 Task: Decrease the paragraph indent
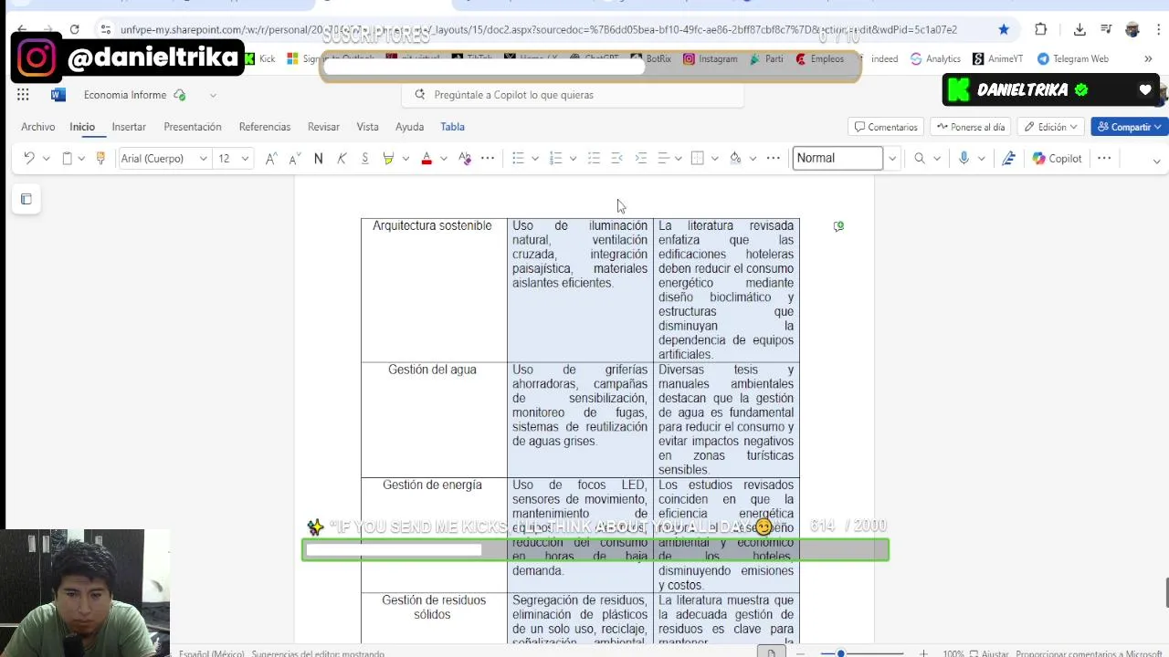pos(617,159)
